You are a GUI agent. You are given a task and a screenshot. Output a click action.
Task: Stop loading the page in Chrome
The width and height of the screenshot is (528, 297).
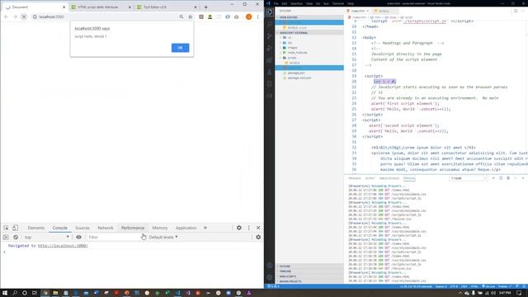24,16
